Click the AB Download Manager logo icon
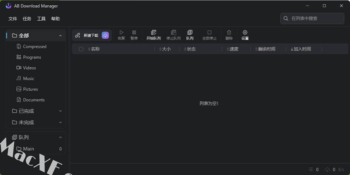Viewport: 350px width, 175px height. pos(9,6)
